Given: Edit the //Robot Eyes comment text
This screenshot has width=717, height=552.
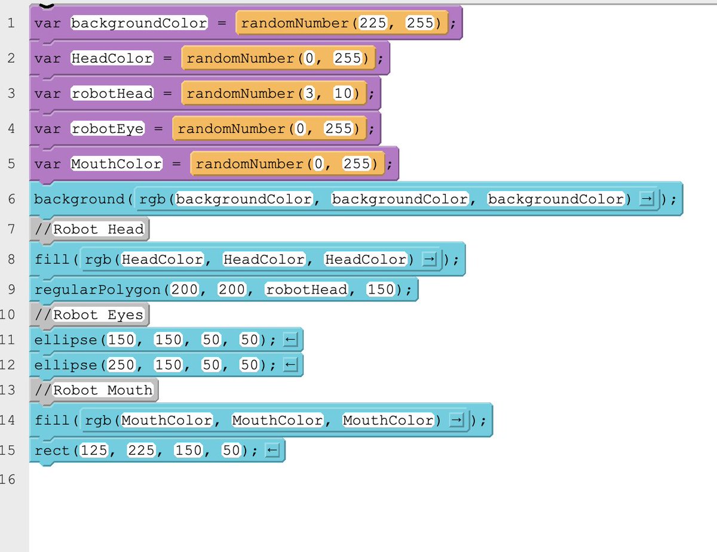Looking at the screenshot, I should pyautogui.click(x=98, y=315).
